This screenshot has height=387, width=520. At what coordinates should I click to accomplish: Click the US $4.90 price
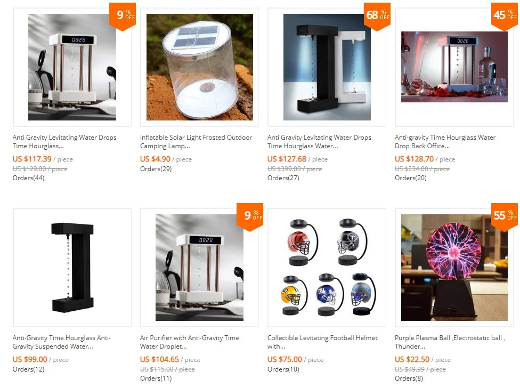tap(155, 159)
